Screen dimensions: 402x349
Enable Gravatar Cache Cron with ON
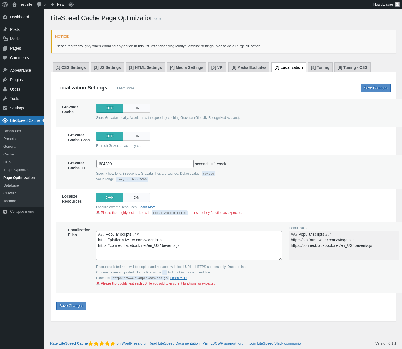(136, 136)
